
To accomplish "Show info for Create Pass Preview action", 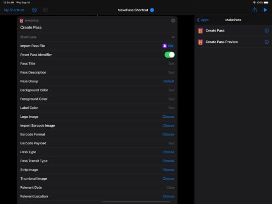I will pyautogui.click(x=267, y=42).
